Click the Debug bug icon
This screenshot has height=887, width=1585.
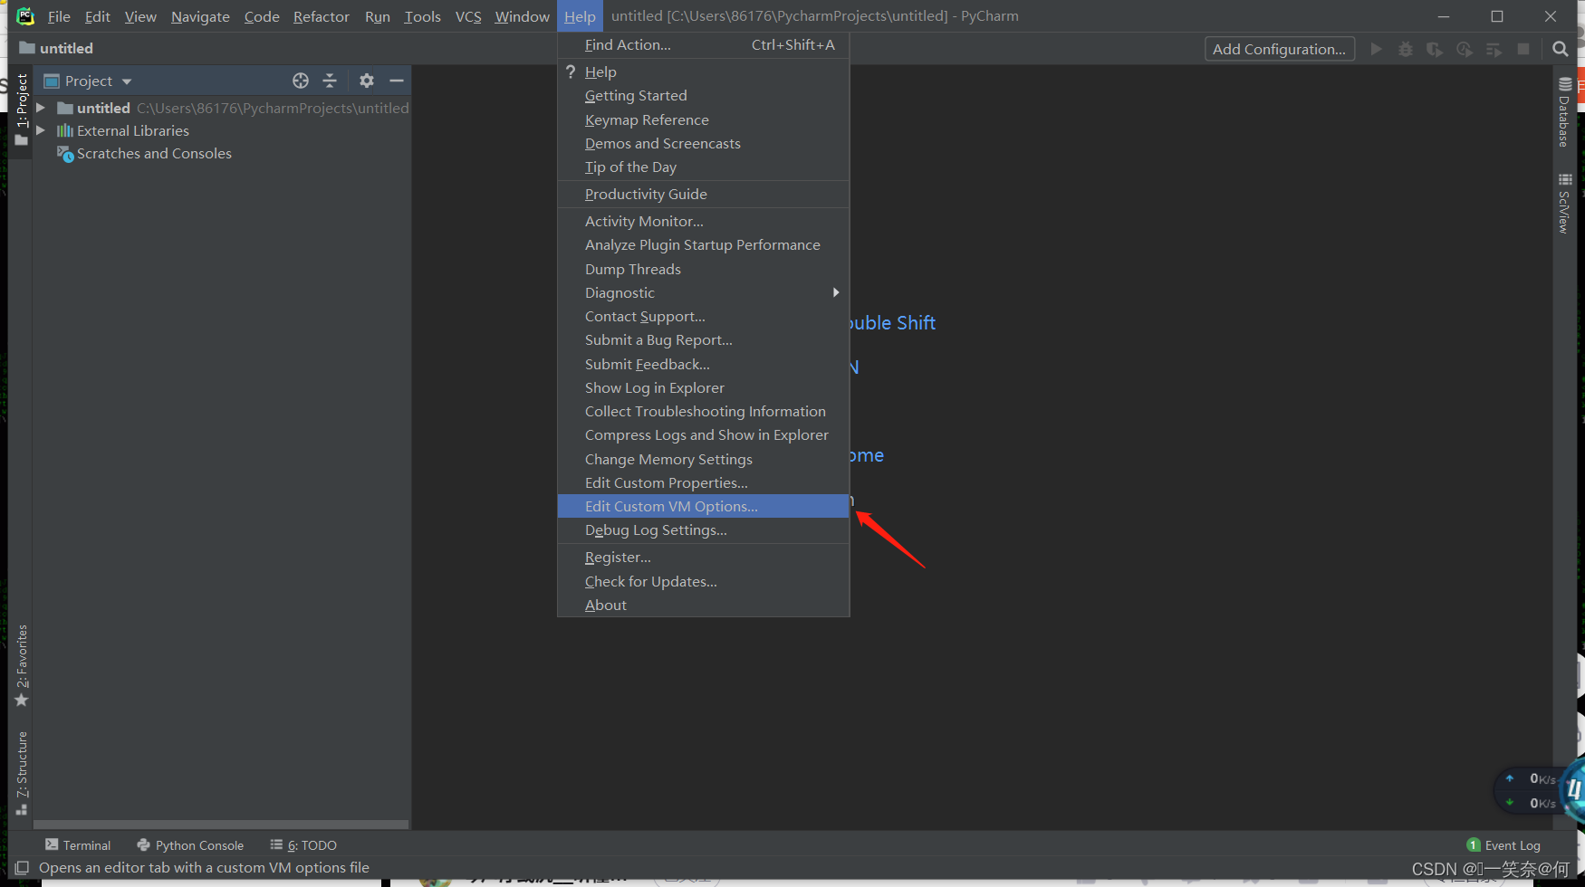pos(1405,49)
